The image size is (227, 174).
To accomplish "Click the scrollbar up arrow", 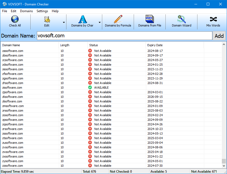I will [x=224, y=44].
